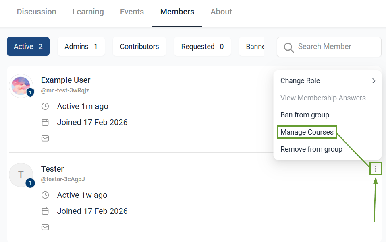Click Tester's level badge on avatar
Image resolution: width=386 pixels, height=242 pixels.
30,183
